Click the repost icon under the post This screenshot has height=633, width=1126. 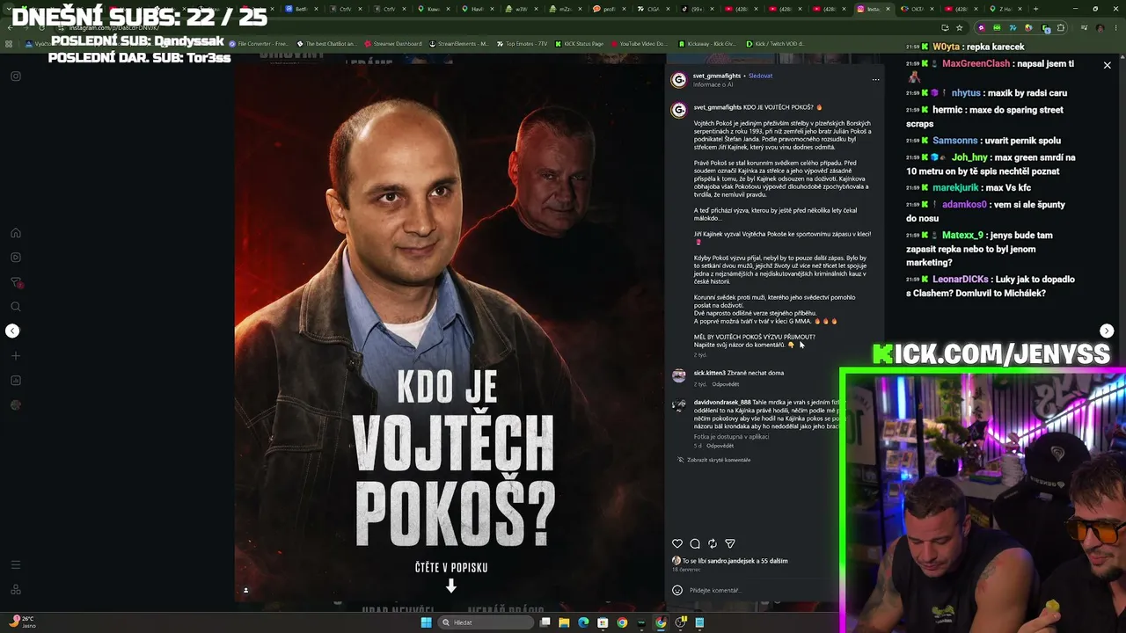pyautogui.click(x=713, y=543)
